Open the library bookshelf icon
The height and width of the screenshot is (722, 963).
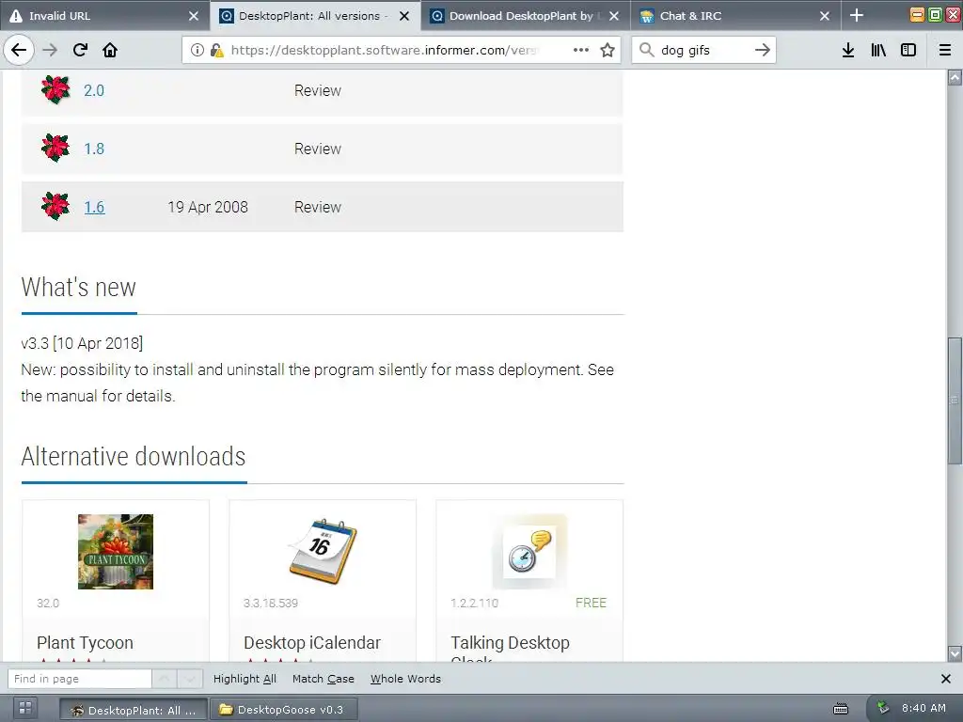[x=878, y=50]
